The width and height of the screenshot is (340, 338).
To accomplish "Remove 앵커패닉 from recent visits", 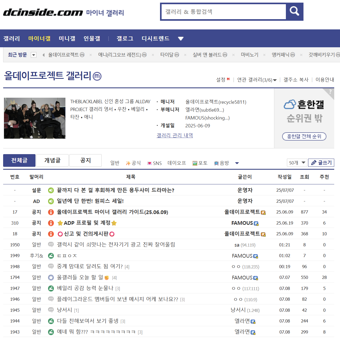I will [x=301, y=55].
